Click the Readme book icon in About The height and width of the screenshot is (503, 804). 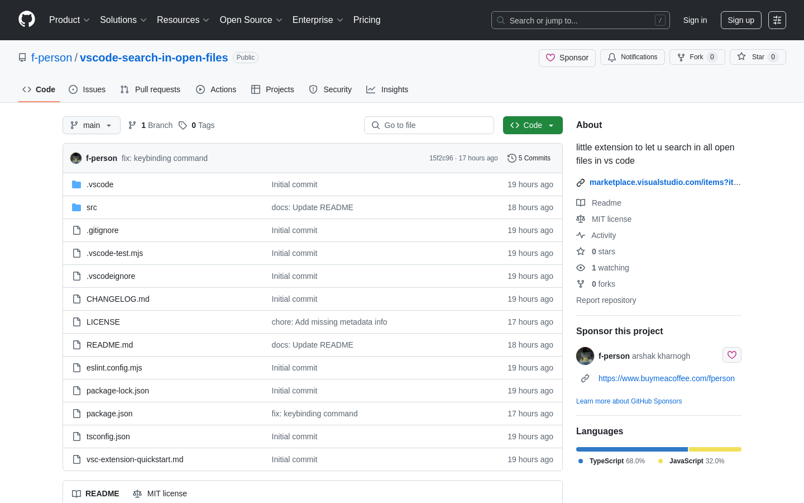pos(581,203)
